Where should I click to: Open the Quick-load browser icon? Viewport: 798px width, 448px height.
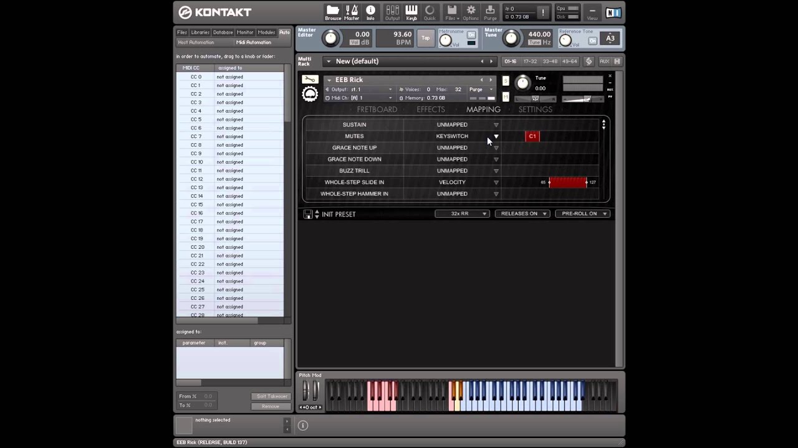click(430, 12)
